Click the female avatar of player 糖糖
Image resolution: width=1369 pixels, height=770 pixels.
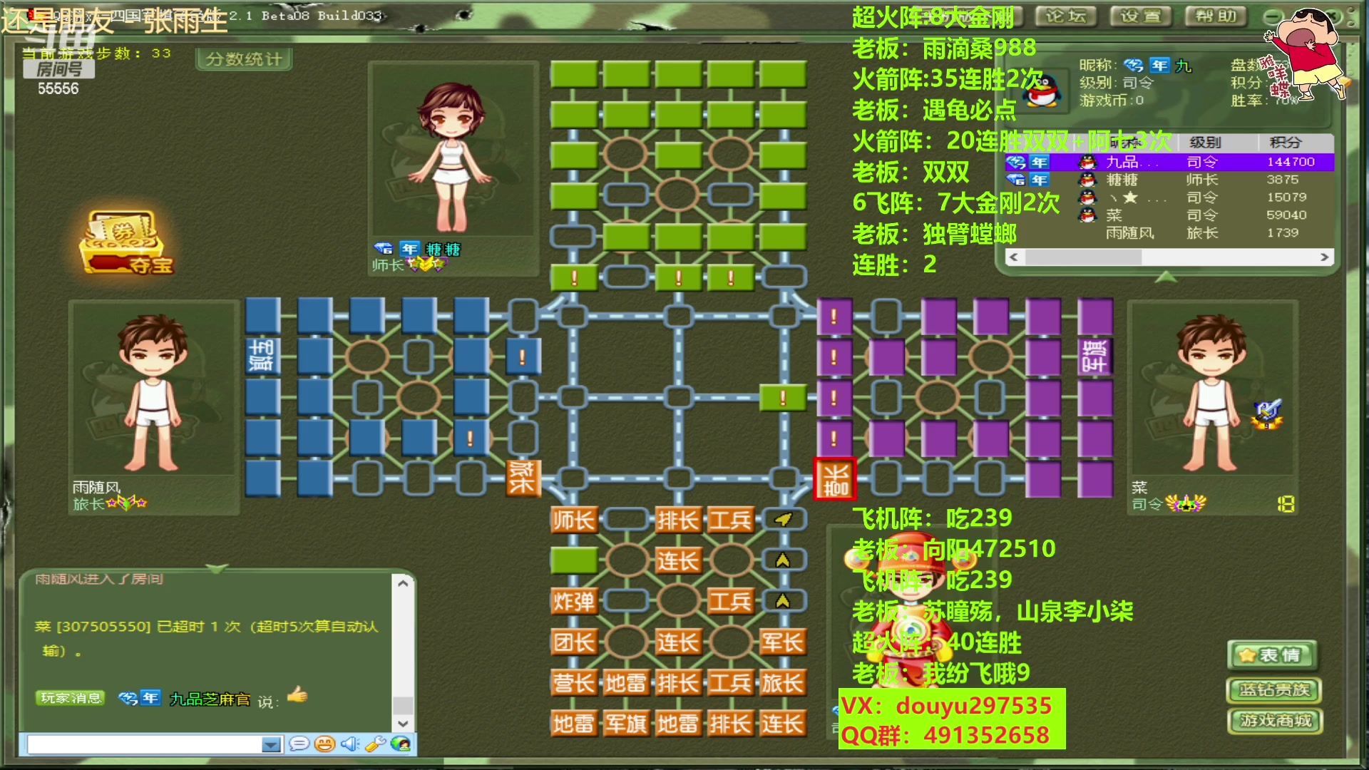[451, 155]
